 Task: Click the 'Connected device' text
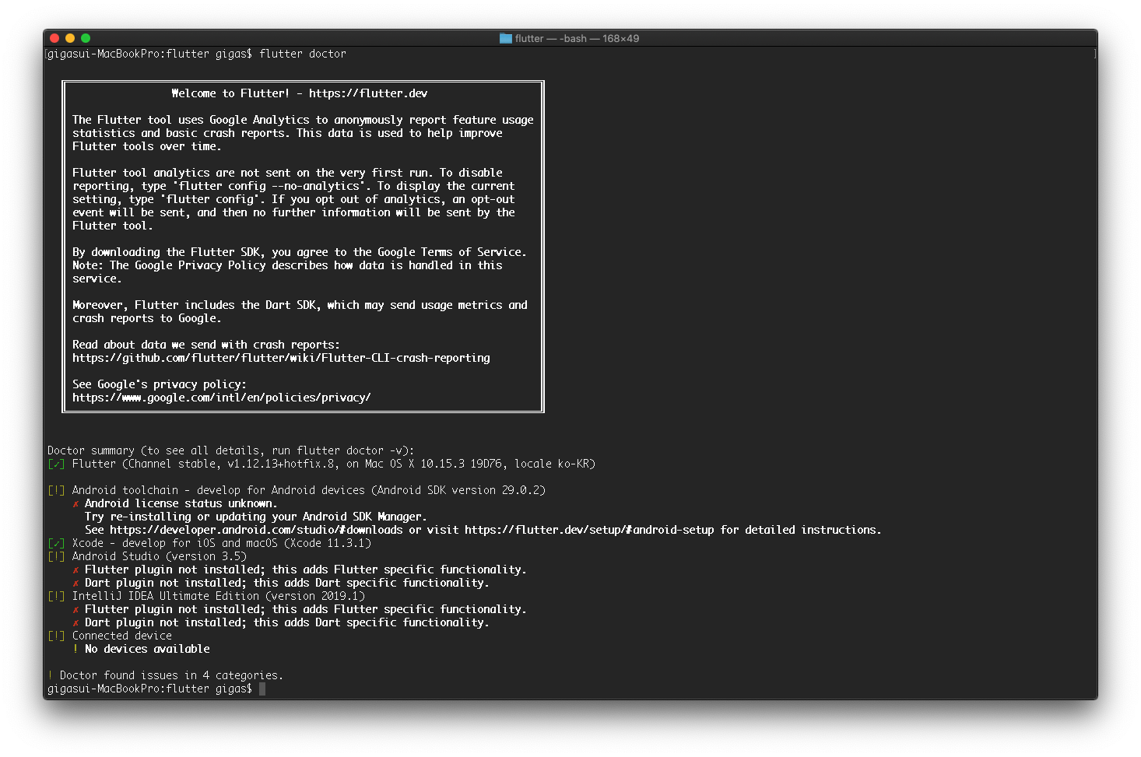[x=122, y=636]
